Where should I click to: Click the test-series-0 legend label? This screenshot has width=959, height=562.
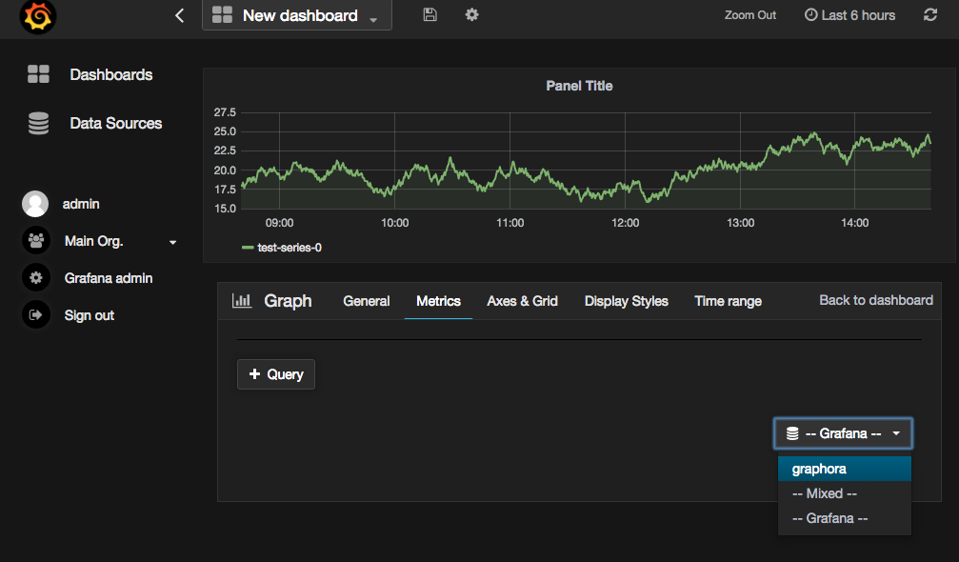click(x=290, y=248)
